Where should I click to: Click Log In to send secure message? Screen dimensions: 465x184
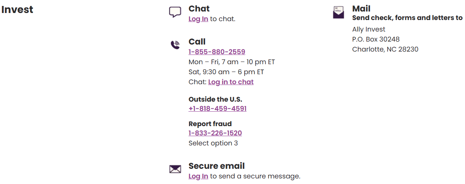pos(198,176)
